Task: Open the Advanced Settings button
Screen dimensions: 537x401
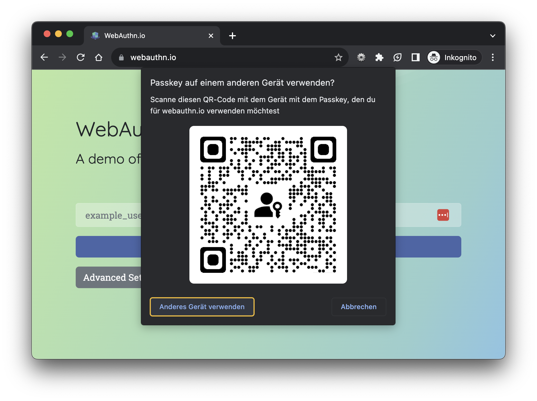Action: click(x=108, y=277)
